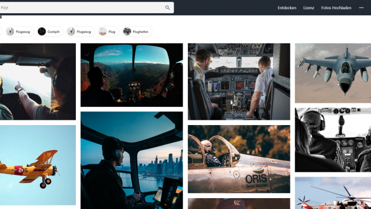Open helicopter canyon view photo
This screenshot has height=209, width=371.
click(131, 75)
